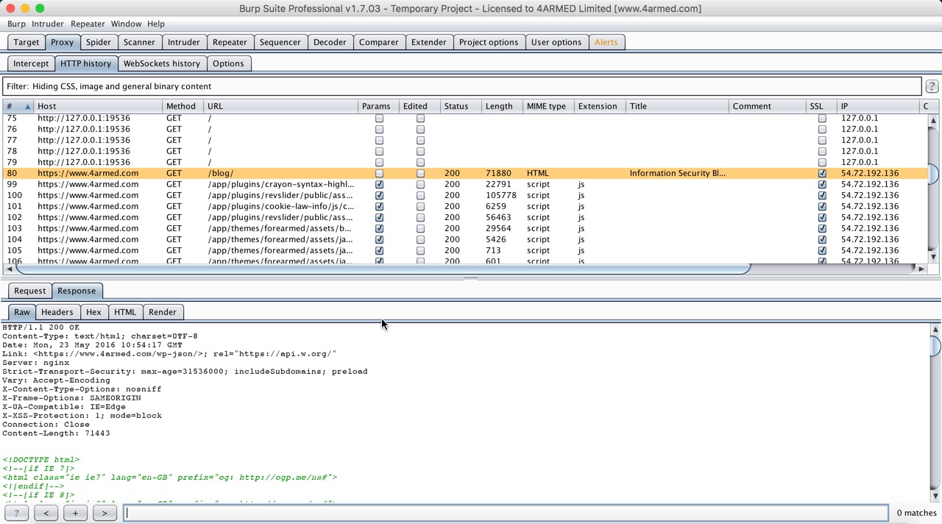Screen dimensions: 942x524
Task: Open the User options tab
Action: (556, 42)
